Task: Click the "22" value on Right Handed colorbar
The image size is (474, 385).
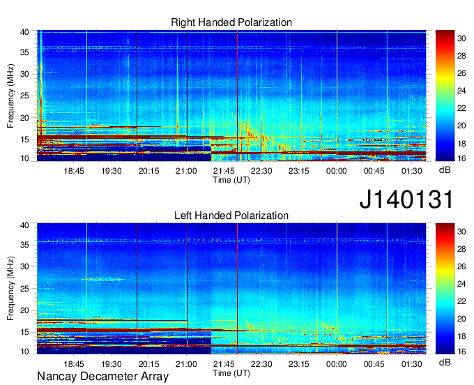Action: click(461, 108)
